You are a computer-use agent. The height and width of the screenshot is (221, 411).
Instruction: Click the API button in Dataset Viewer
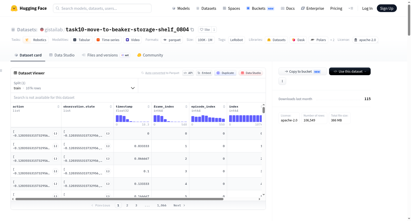188,73
